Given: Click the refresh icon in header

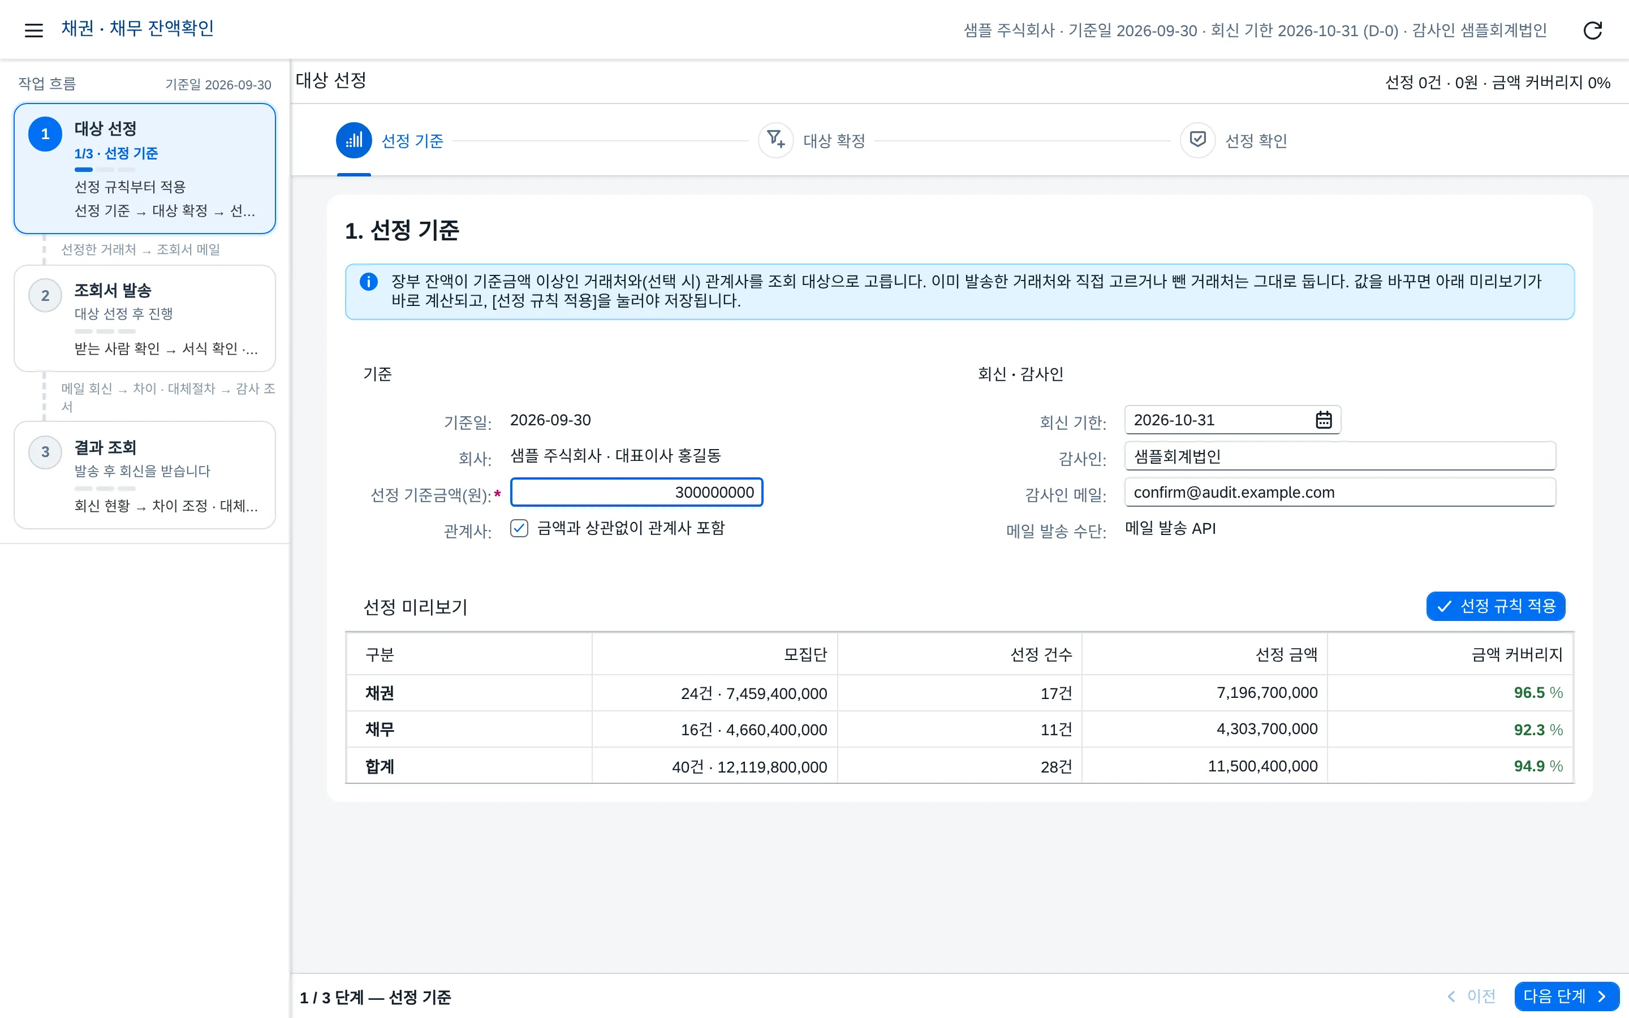Looking at the screenshot, I should click(x=1593, y=29).
